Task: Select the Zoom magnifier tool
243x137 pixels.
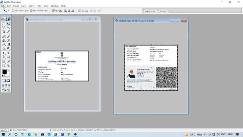Action: click(8, 66)
